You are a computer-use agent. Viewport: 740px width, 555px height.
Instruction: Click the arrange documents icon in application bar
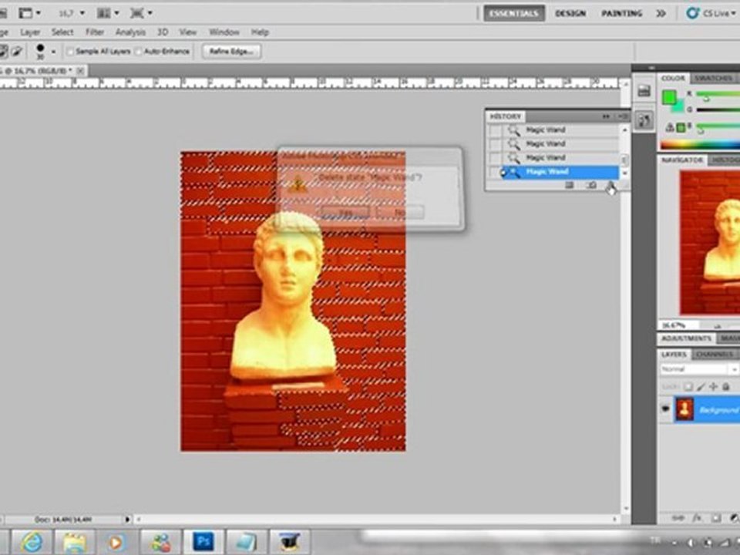(103, 13)
